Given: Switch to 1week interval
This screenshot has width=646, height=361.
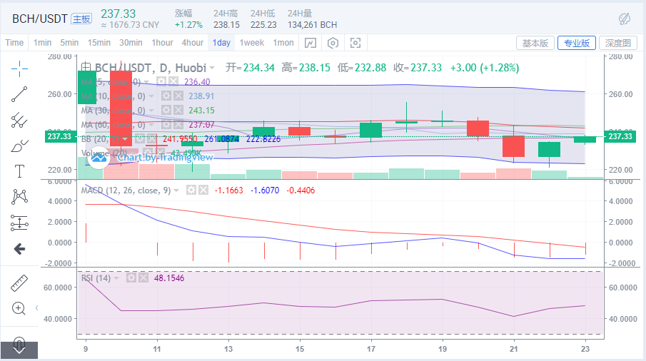Looking at the screenshot, I should pos(252,42).
